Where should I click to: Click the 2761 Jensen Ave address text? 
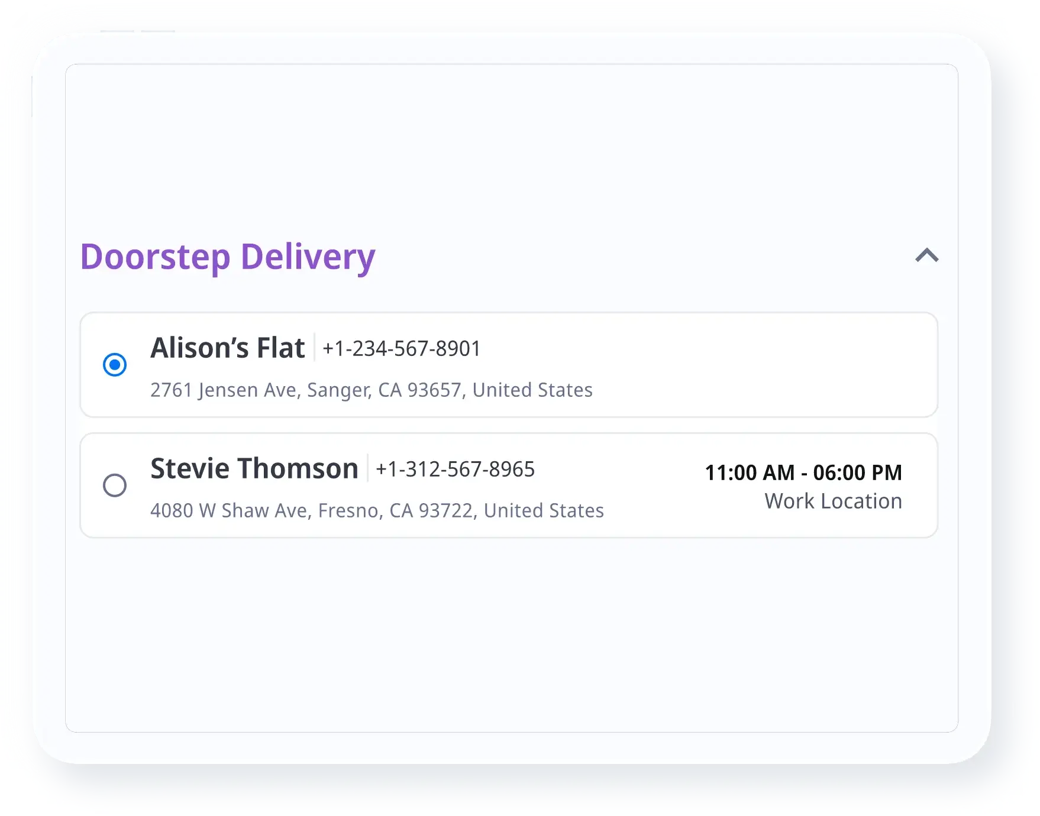[x=371, y=390]
